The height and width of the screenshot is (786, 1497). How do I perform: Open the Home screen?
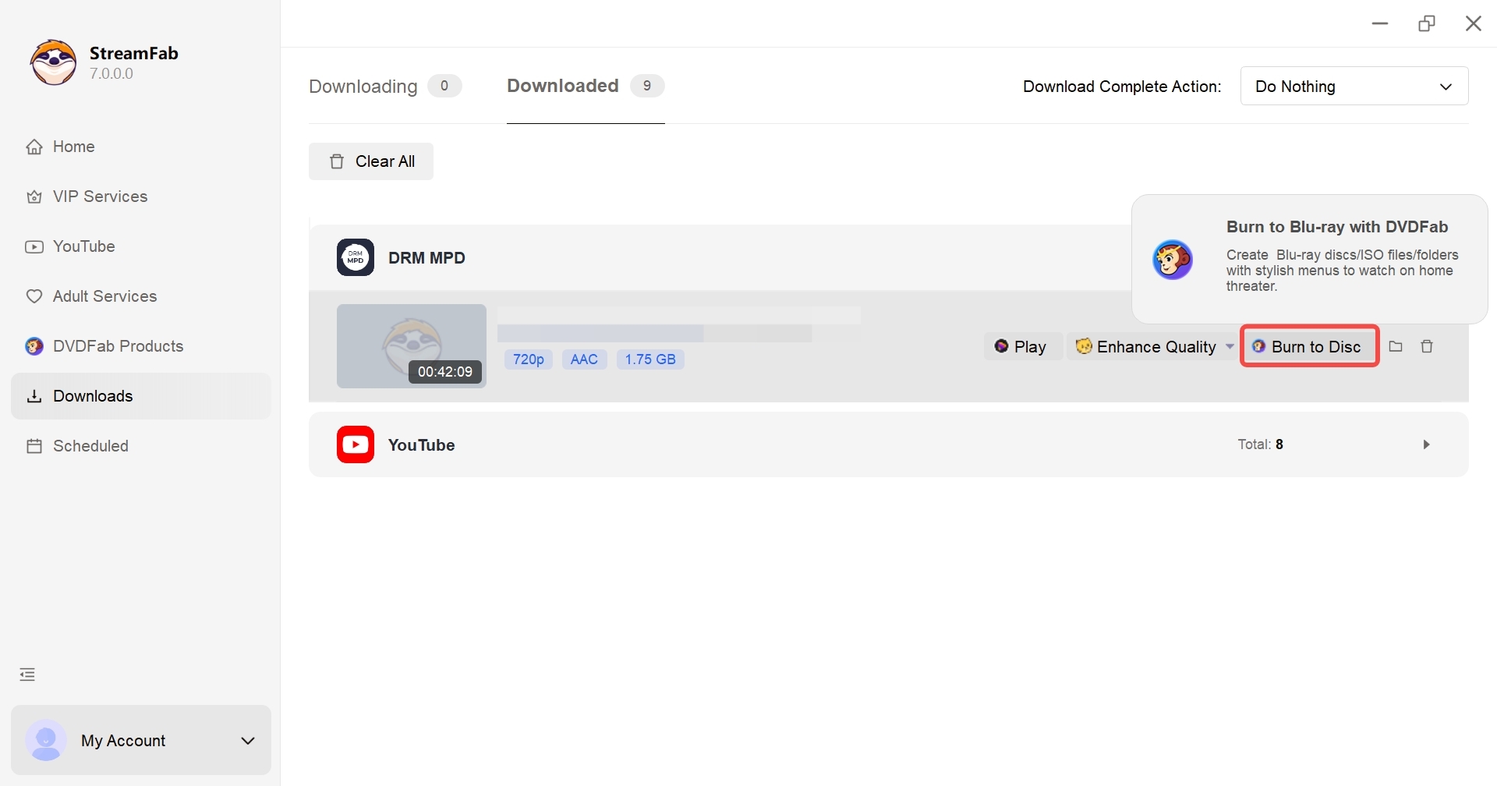(74, 146)
